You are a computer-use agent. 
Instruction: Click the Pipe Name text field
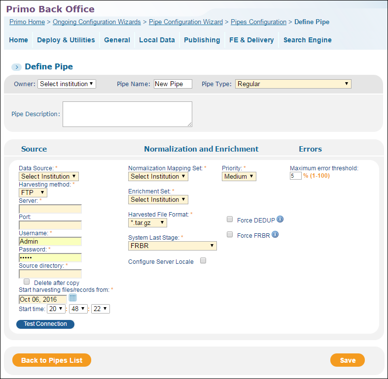click(x=173, y=84)
